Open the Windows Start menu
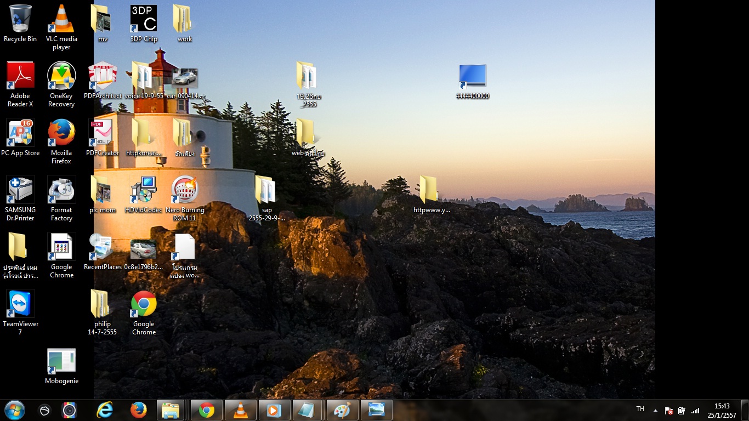The width and height of the screenshot is (749, 421). (15, 410)
